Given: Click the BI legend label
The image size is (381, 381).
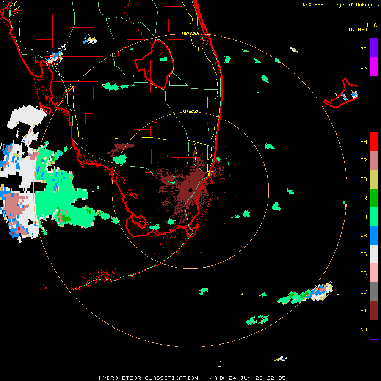Looking at the screenshot, I should tap(363, 311).
